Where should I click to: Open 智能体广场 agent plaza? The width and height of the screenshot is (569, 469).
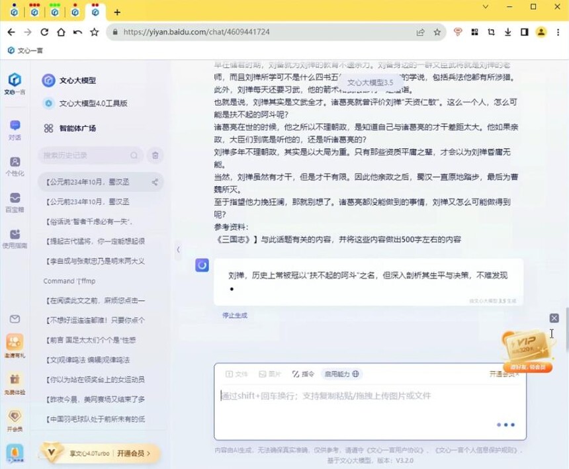point(77,128)
